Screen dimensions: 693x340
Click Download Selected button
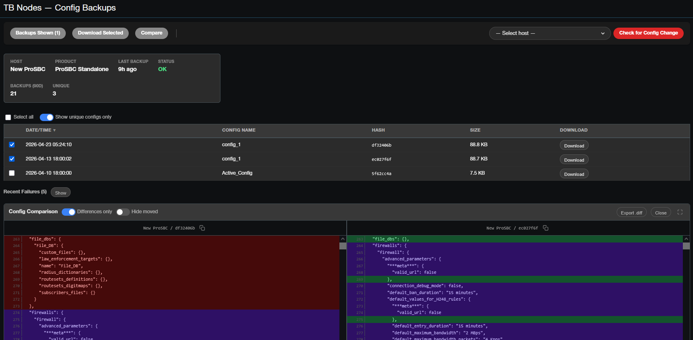[100, 33]
